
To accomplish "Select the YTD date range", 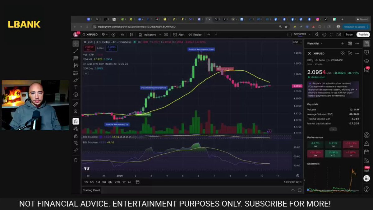I will tap(117, 182).
